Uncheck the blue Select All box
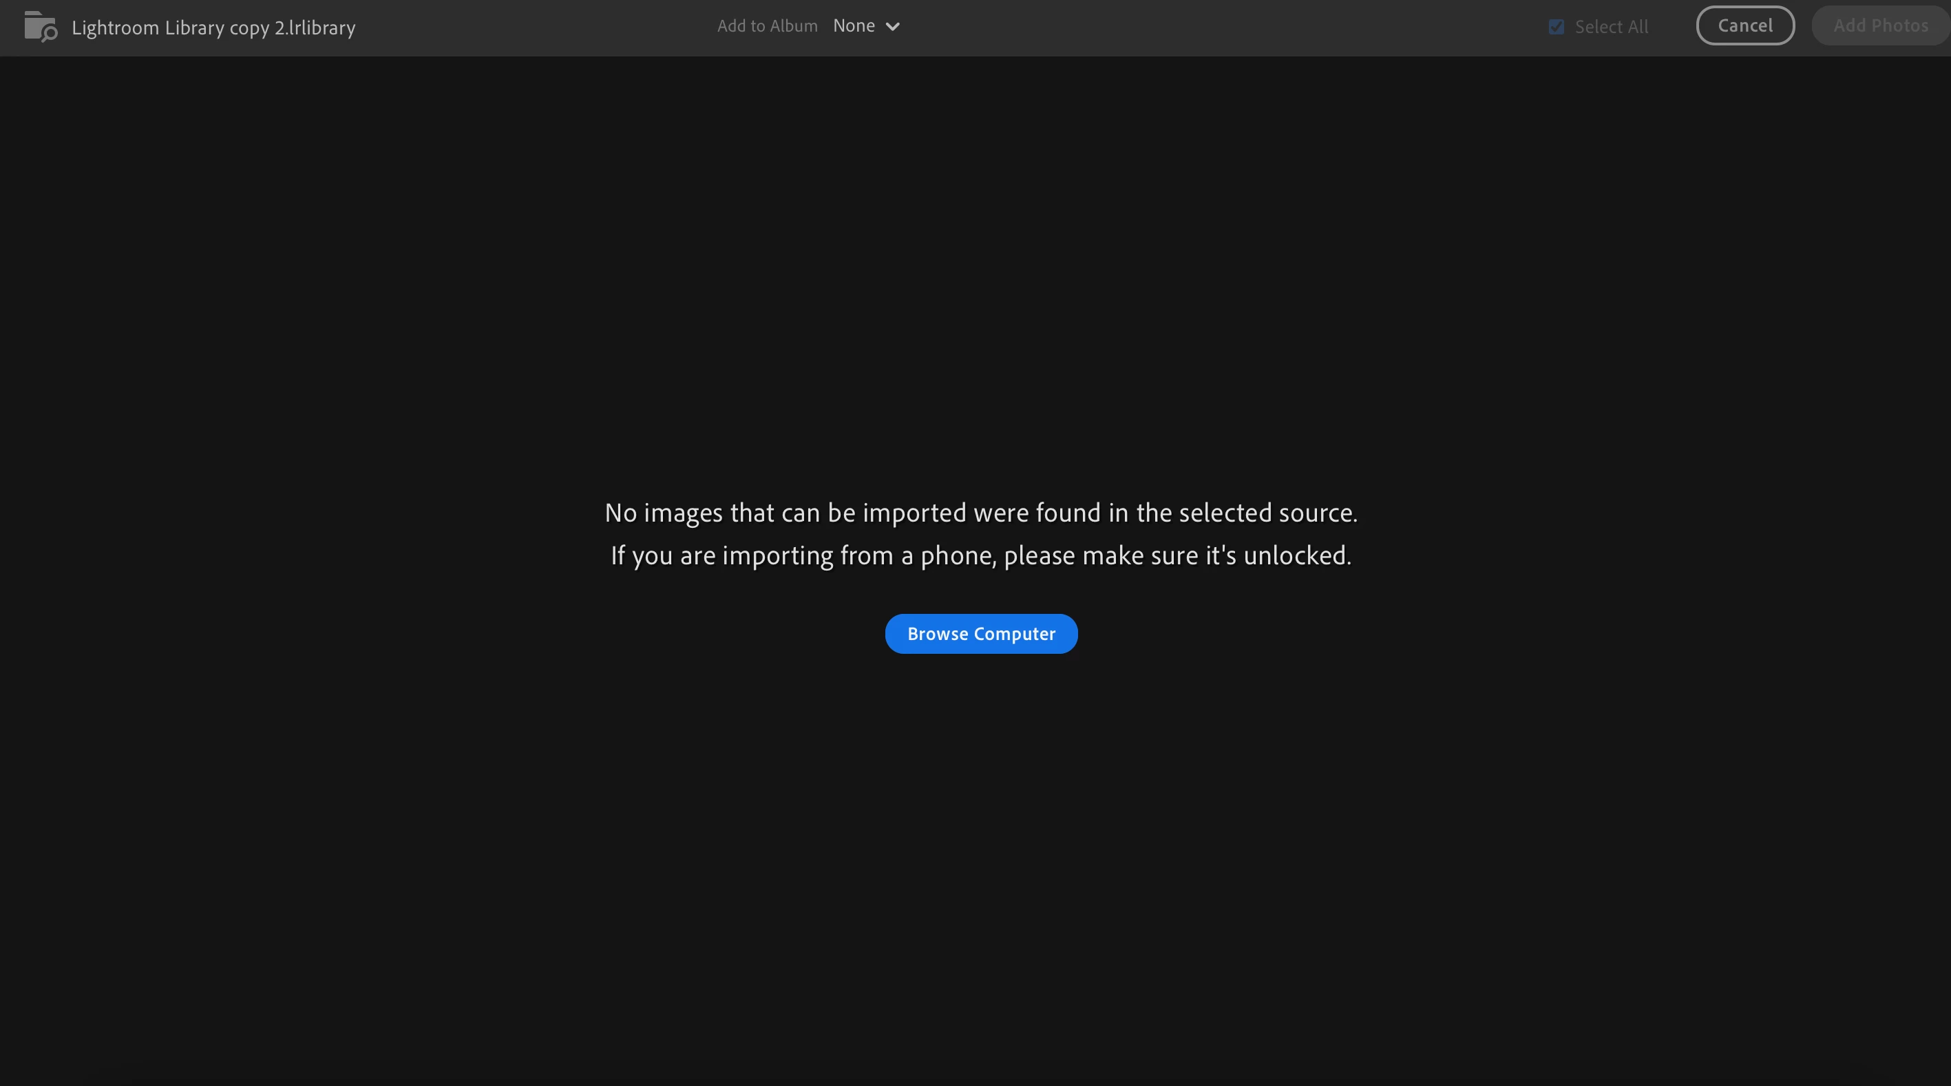Image resolution: width=1951 pixels, height=1086 pixels. (x=1556, y=27)
